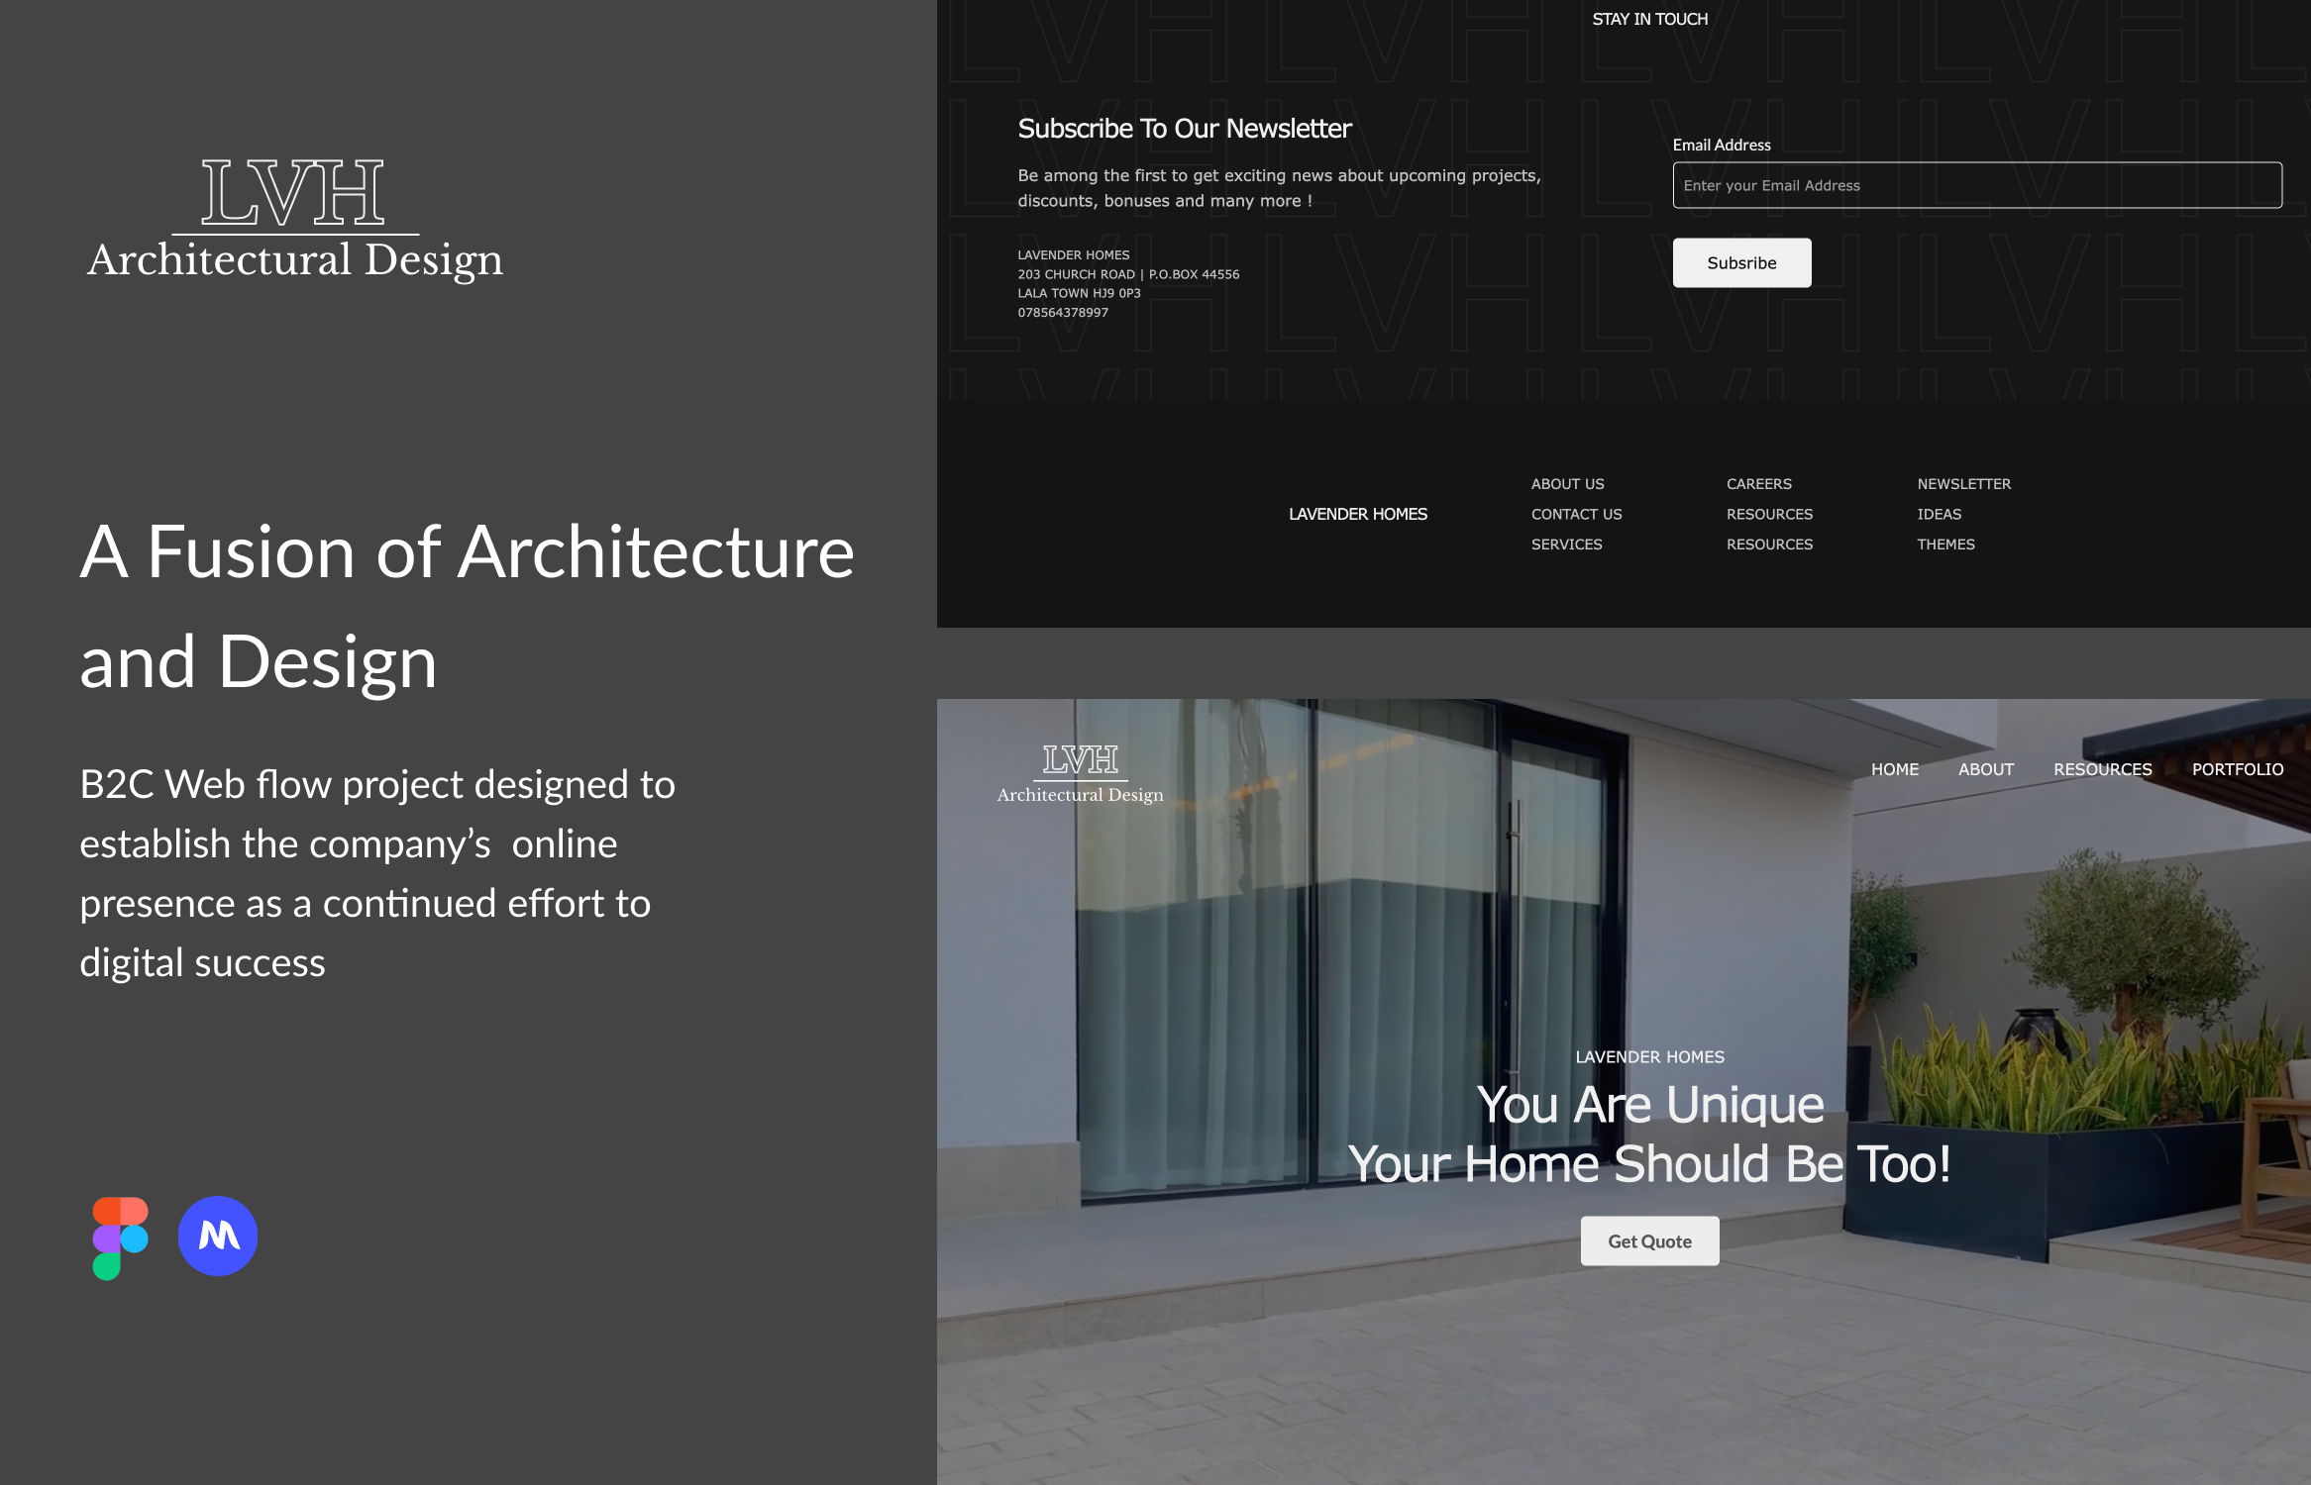Expand the RESOURCES footer section
This screenshot has height=1485, width=2311.
point(1768,514)
